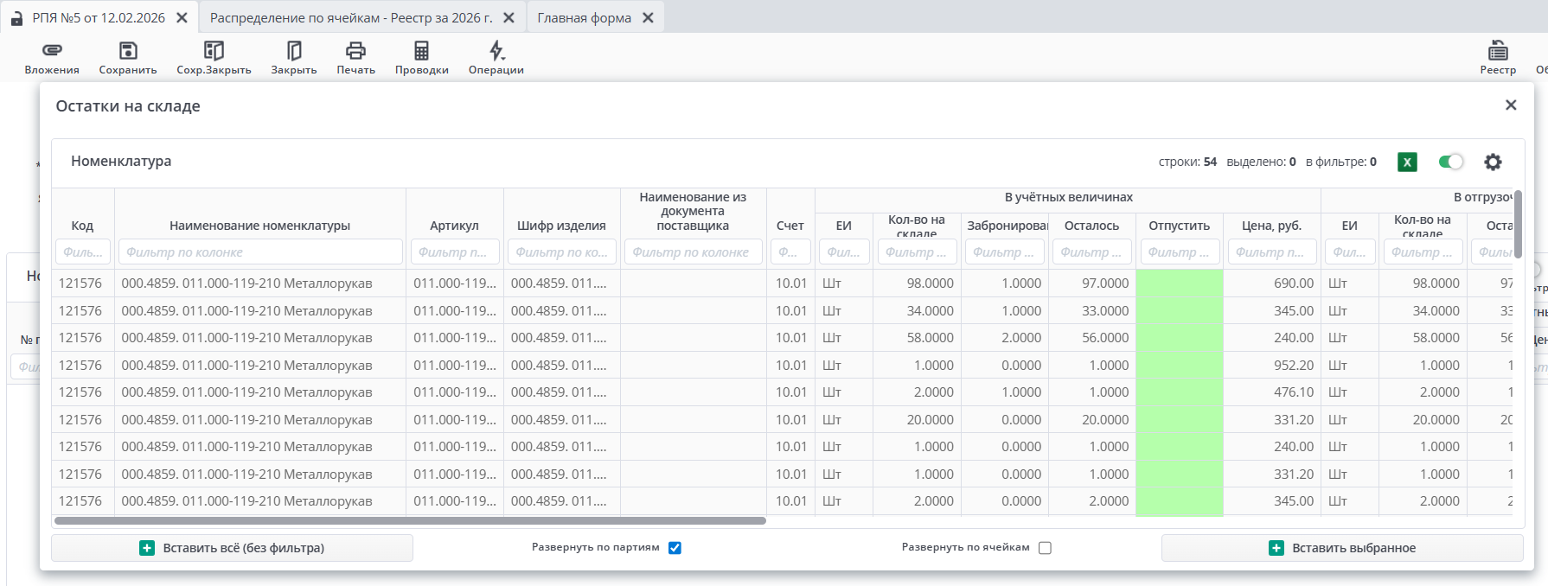
Task: Uncheck Развернуть по партиям checkbox
Action: click(x=675, y=548)
